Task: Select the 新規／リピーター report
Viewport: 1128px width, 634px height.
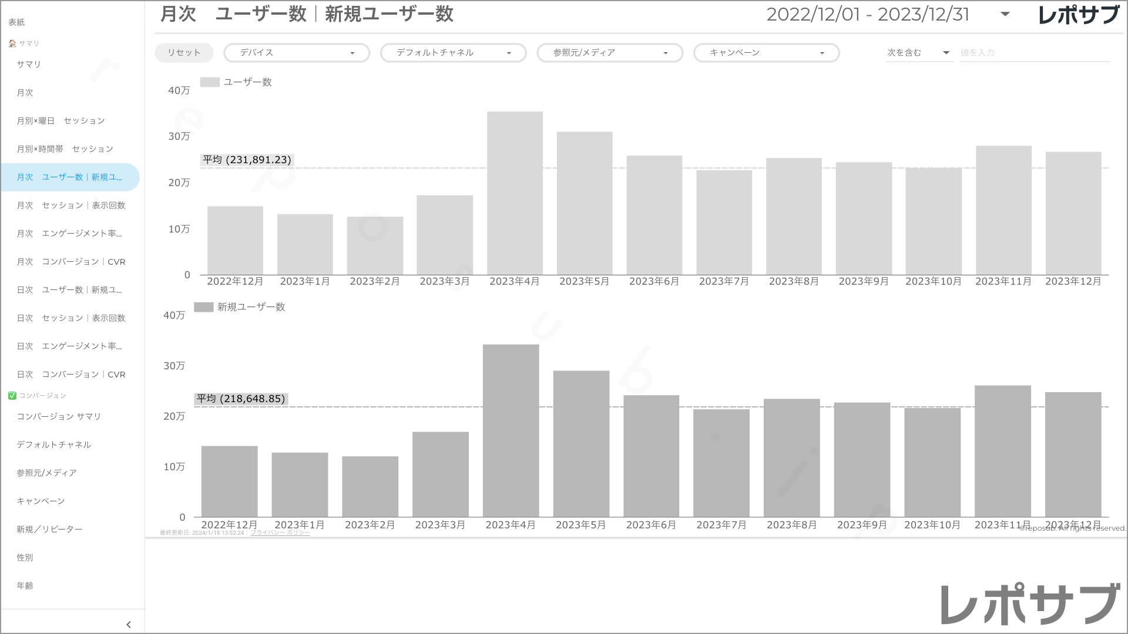Action: 49,529
